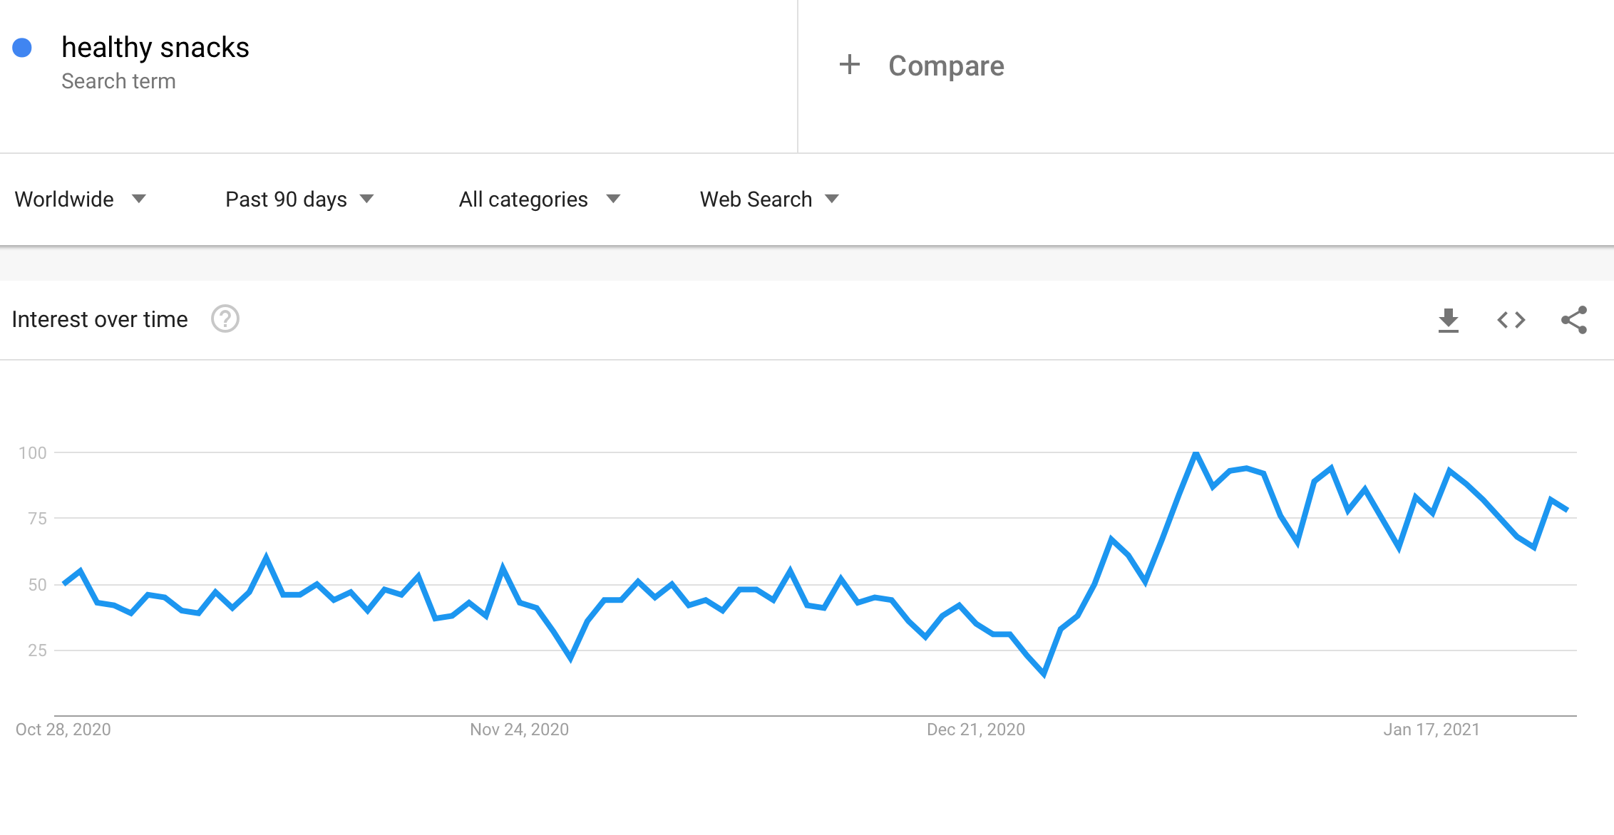Open the Web Search type dropdown
The height and width of the screenshot is (835, 1614).
point(769,199)
